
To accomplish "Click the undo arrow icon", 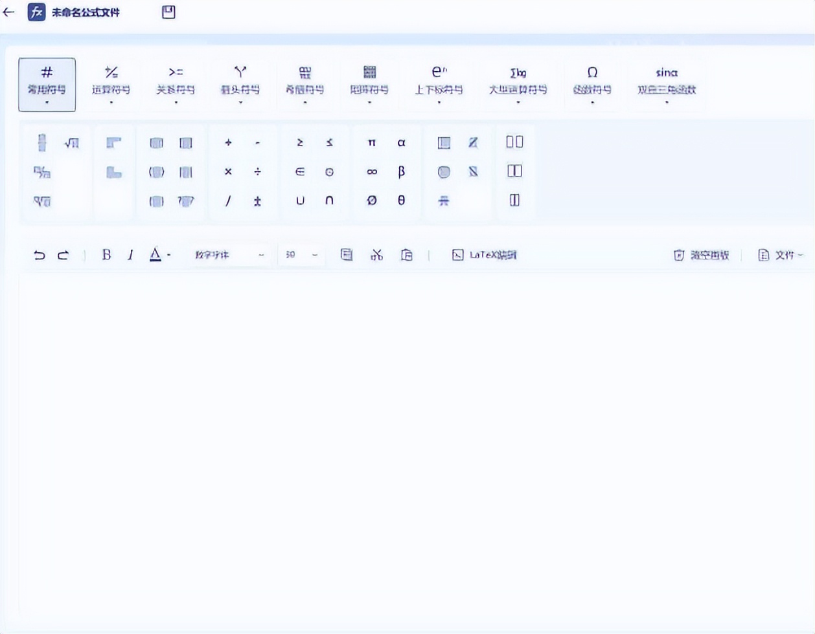I will (x=40, y=255).
